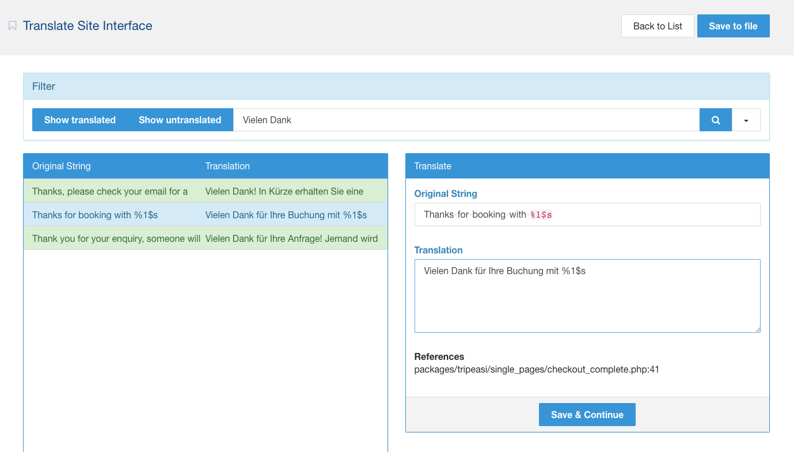Select the row 'Thank you for your enquiry, someone will'

pos(206,238)
